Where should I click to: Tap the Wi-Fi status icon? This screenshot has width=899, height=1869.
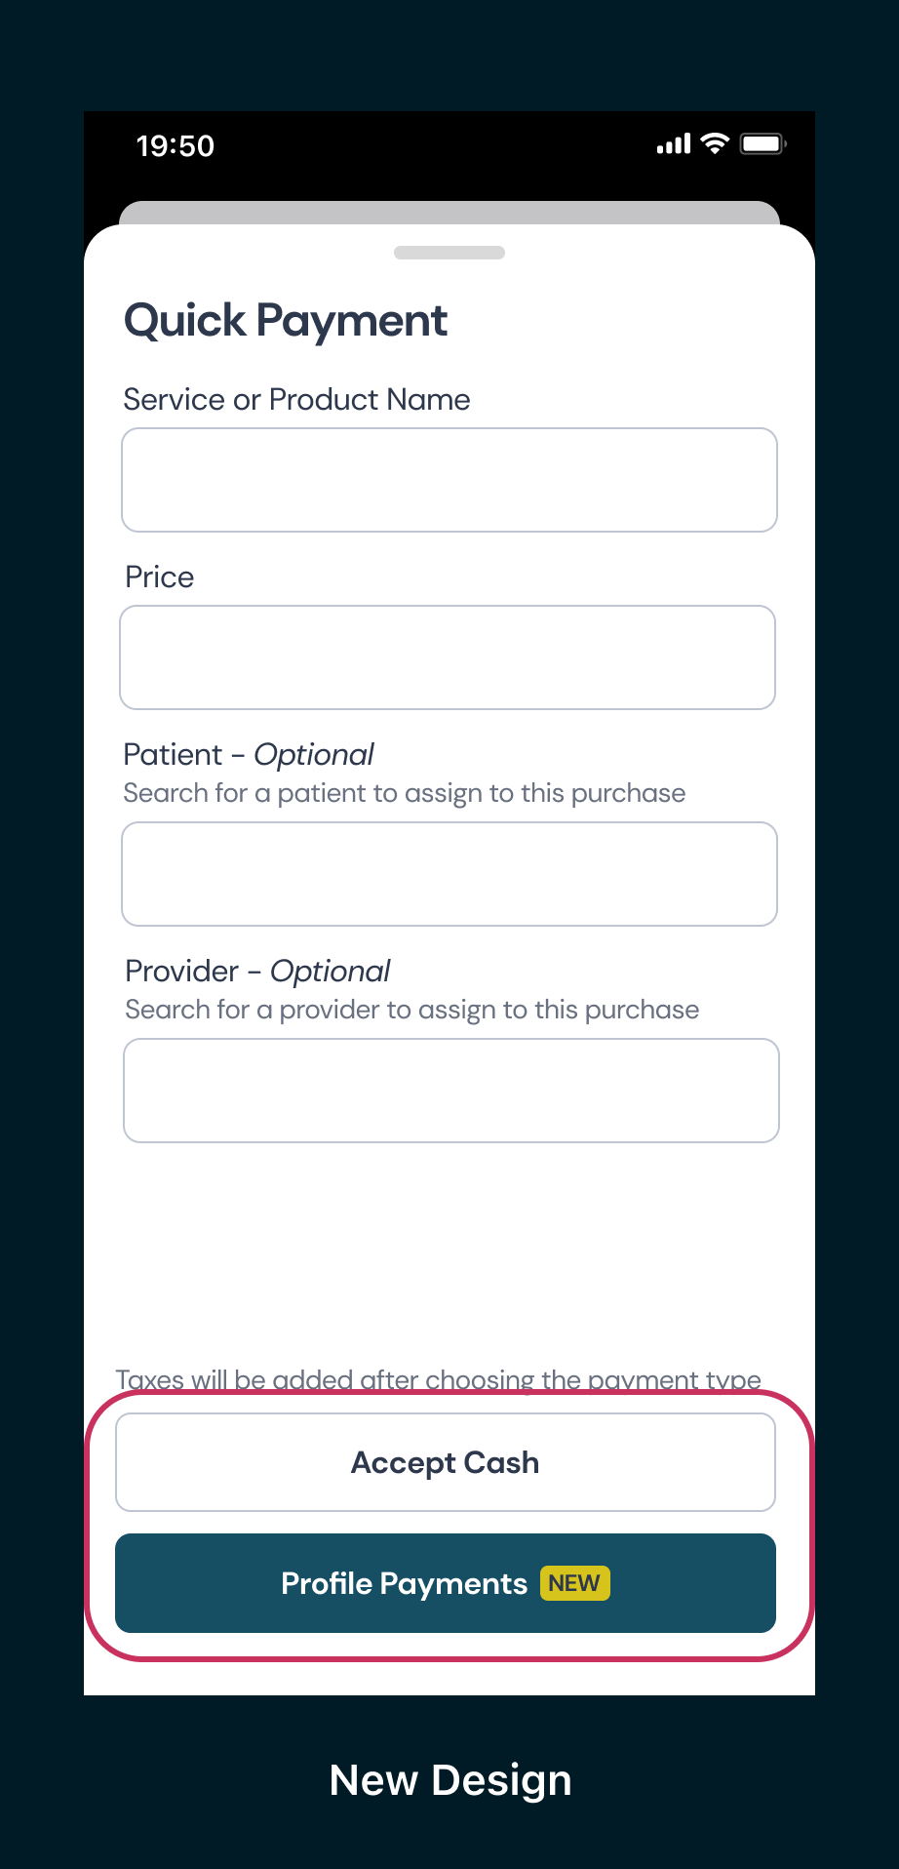coord(716,144)
